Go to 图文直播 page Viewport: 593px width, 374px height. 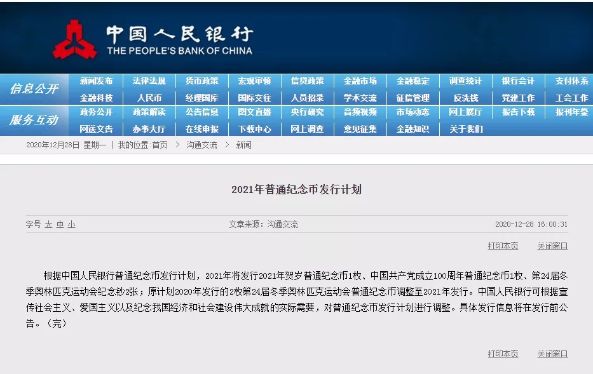coord(254,112)
